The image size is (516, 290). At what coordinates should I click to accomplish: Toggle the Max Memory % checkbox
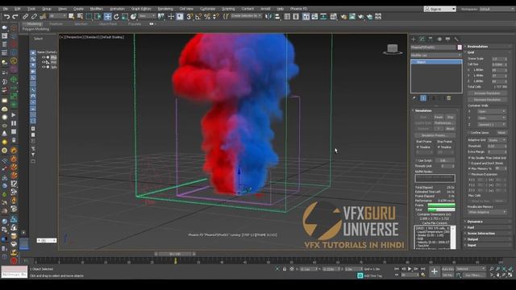point(469,168)
